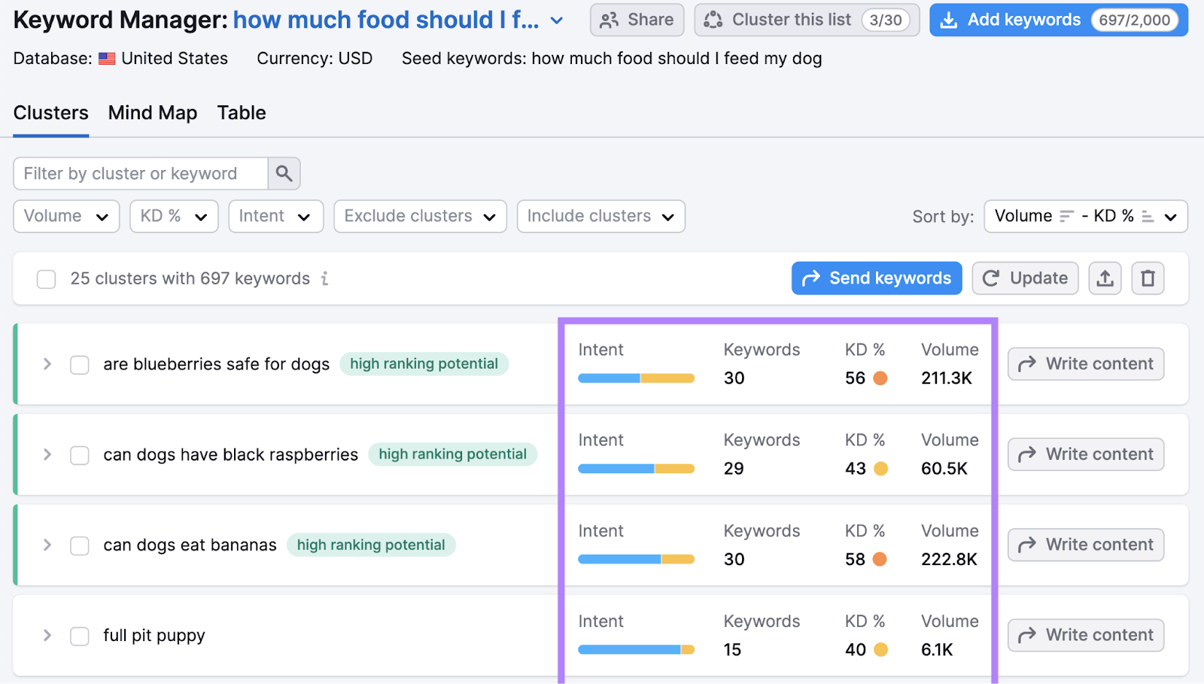Viewport: 1204px width, 684px height.
Task: Switch to the Mind Map tab
Action: (x=153, y=113)
